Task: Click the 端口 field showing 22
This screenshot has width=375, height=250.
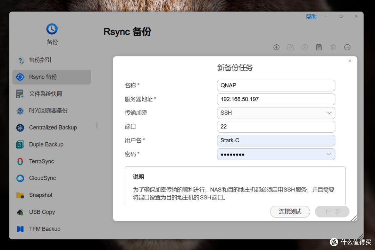Action: tap(276, 127)
